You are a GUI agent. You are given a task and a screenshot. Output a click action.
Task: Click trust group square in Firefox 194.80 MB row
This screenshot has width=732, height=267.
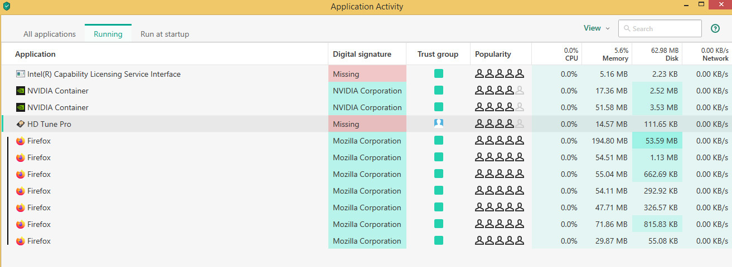point(439,140)
